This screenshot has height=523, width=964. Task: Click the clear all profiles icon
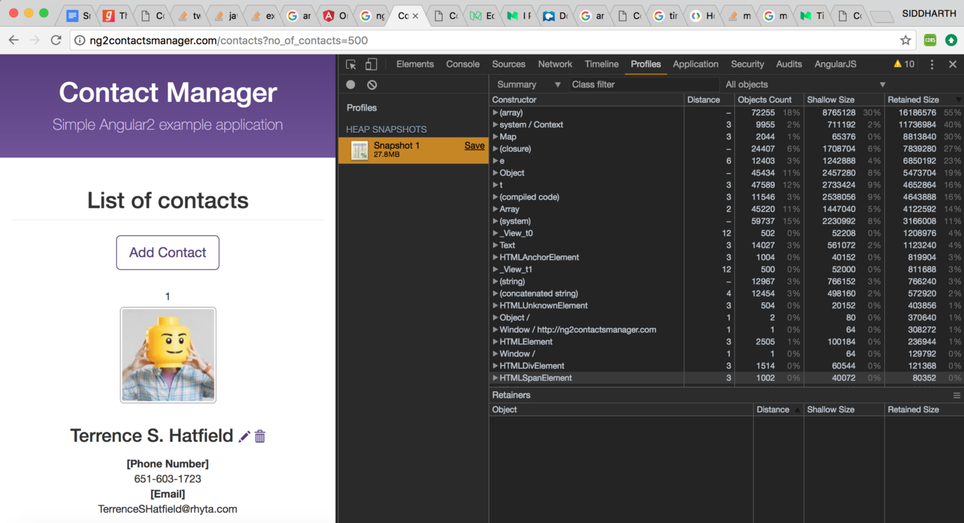click(372, 85)
